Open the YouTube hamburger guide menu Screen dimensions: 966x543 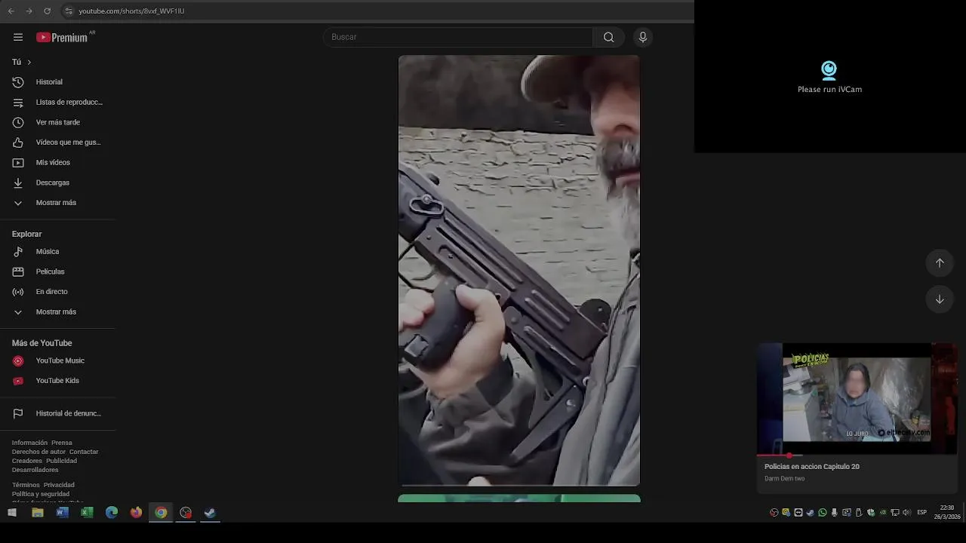click(x=18, y=37)
